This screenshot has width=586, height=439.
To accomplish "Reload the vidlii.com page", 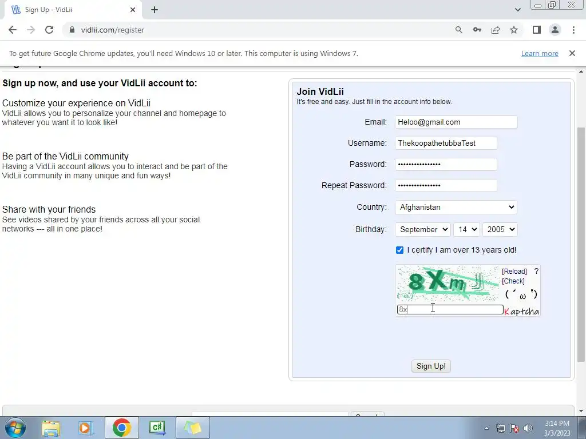I will point(49,30).
